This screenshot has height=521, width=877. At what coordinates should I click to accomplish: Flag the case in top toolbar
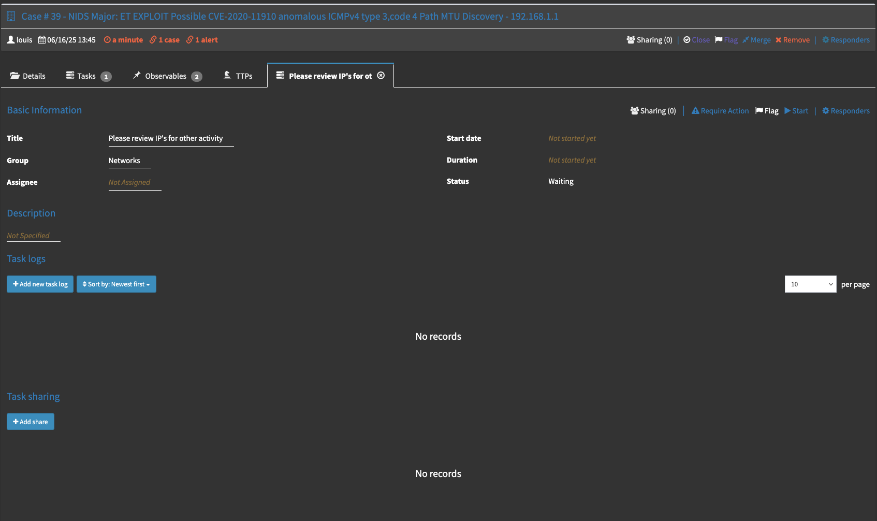point(726,40)
